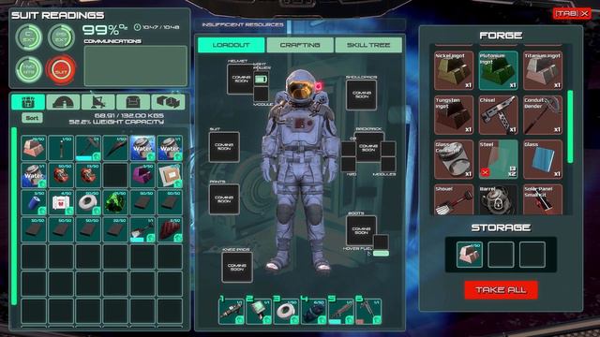Select the Nickel Ingot forge recipe

454,71
